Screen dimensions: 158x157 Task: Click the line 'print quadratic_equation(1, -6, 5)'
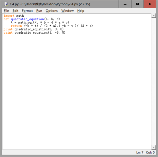(34, 33)
